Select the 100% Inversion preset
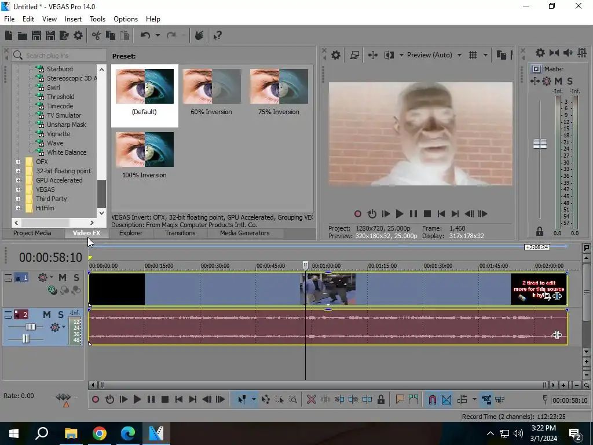The height and width of the screenshot is (445, 593). tap(144, 155)
